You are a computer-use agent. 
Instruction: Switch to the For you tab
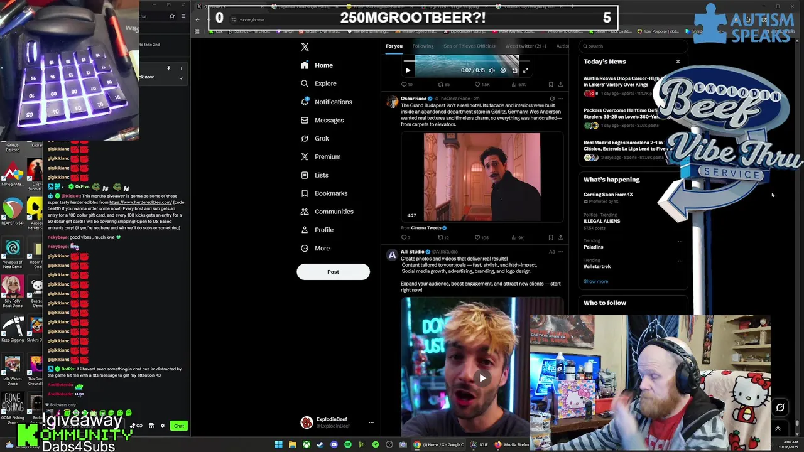[394, 46]
